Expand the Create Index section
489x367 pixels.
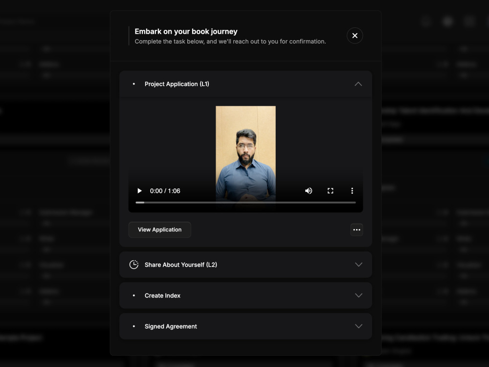[358, 296]
